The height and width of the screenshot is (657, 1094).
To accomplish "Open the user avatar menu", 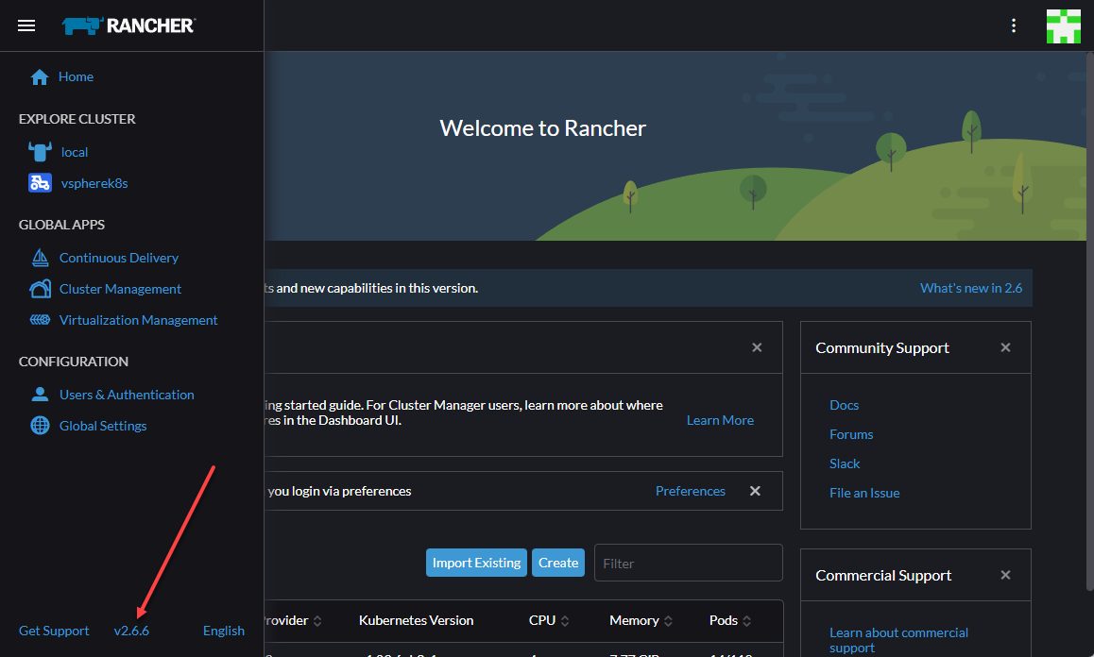I will tap(1063, 25).
